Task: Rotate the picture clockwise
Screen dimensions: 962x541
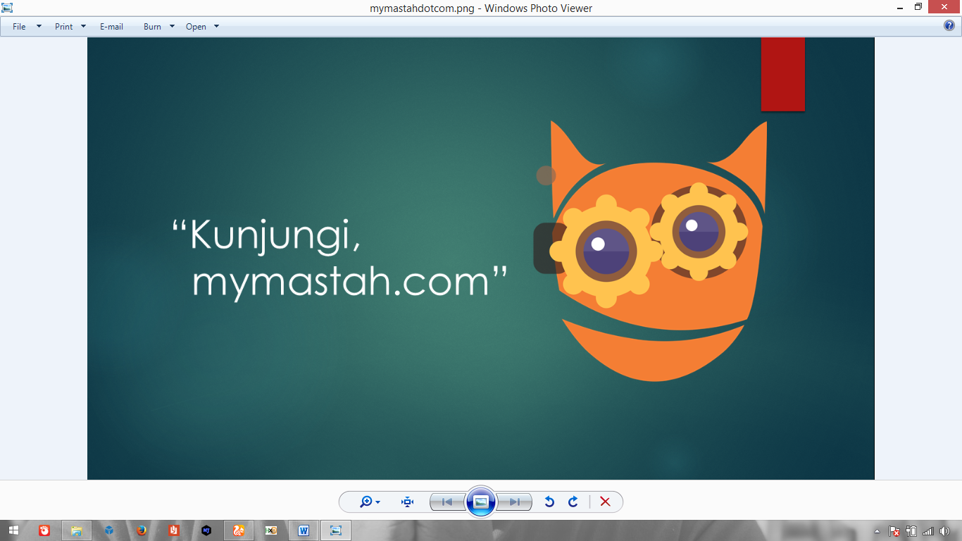Action: coord(573,502)
